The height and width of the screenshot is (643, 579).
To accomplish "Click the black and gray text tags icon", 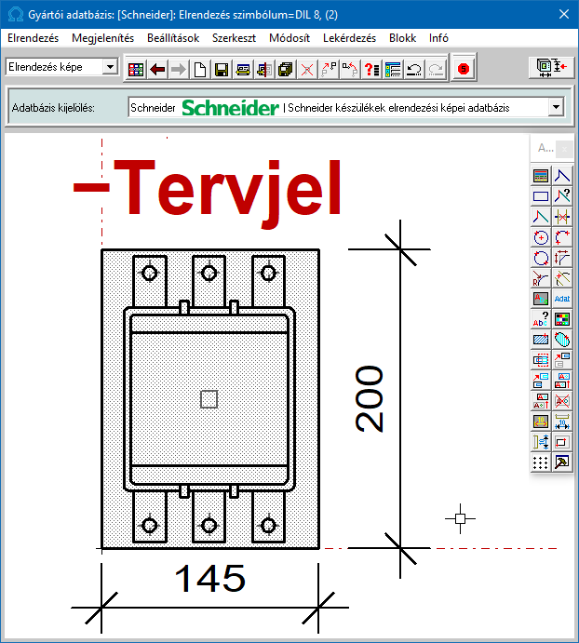I will pyautogui.click(x=541, y=401).
